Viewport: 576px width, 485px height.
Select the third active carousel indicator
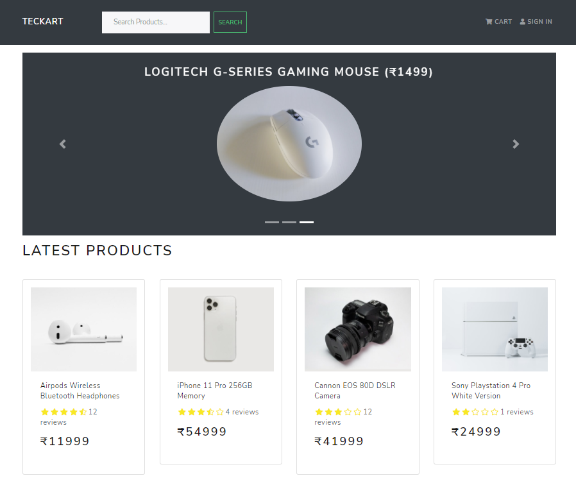coord(307,222)
